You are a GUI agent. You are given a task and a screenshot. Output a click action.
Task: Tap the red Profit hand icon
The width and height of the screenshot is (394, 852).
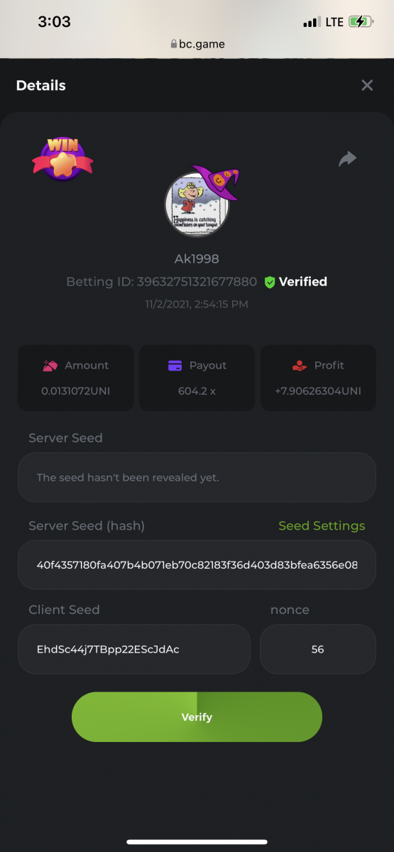point(300,366)
